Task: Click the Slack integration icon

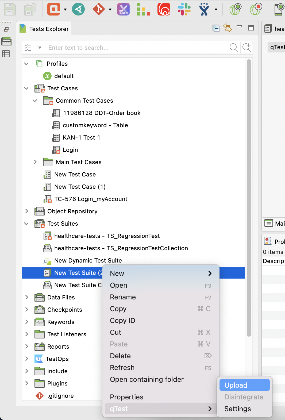Action: click(184, 9)
